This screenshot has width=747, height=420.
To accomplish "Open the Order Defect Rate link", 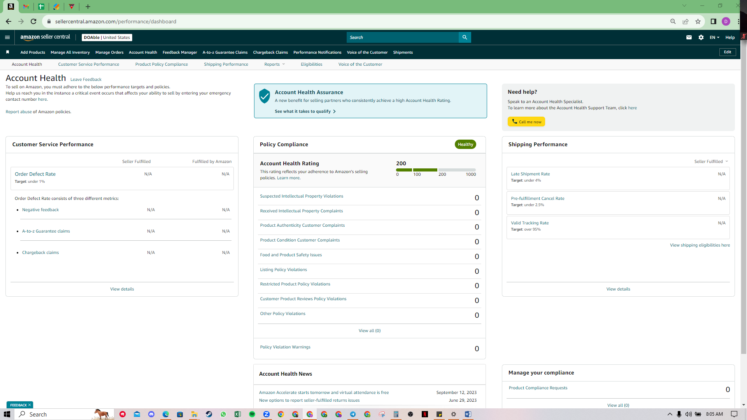I will click(35, 174).
